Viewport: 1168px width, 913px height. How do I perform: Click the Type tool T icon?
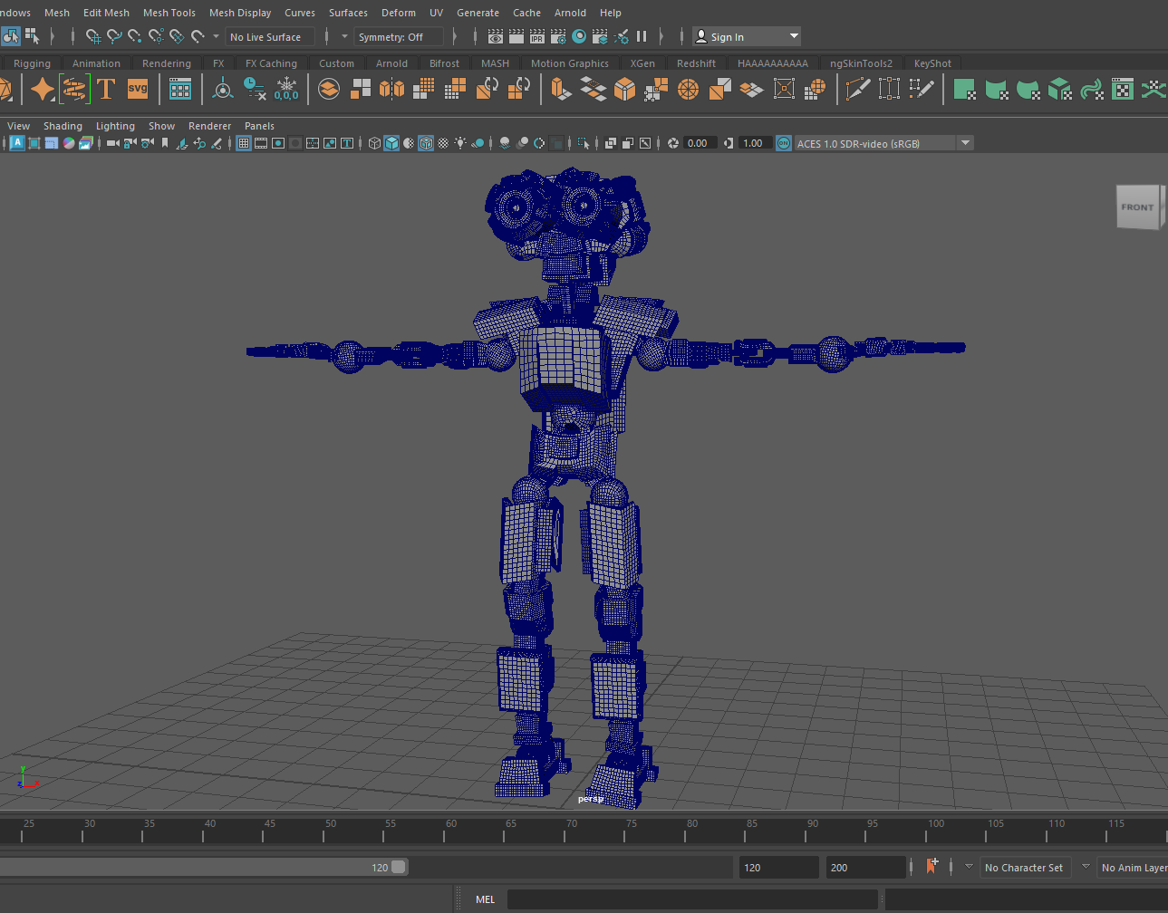[x=106, y=89]
